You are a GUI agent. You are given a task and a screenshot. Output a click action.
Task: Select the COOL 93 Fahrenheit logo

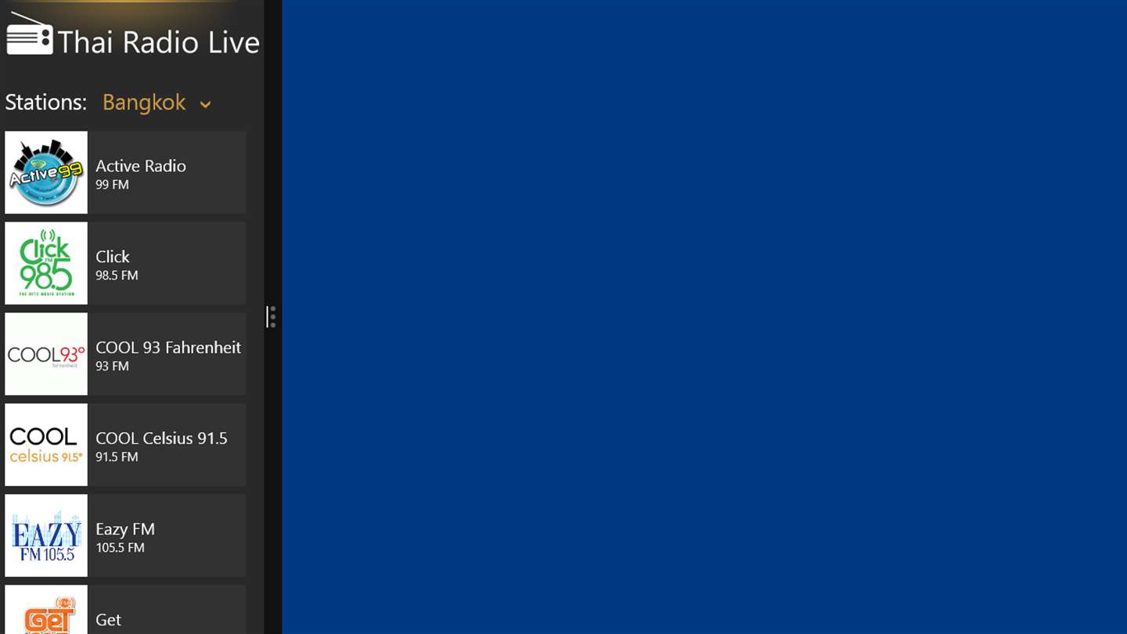46,354
